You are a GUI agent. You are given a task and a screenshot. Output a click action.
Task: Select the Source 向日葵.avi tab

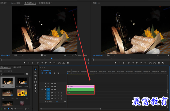29,3
